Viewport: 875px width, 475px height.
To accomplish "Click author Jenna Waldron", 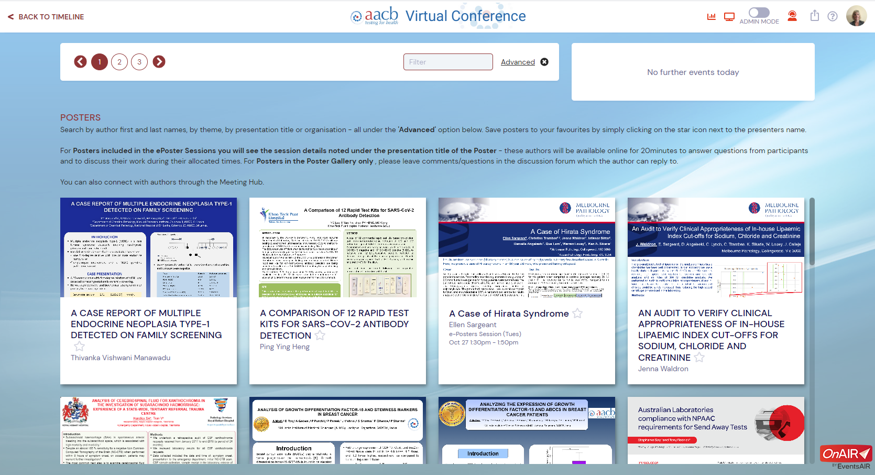I will coord(663,369).
